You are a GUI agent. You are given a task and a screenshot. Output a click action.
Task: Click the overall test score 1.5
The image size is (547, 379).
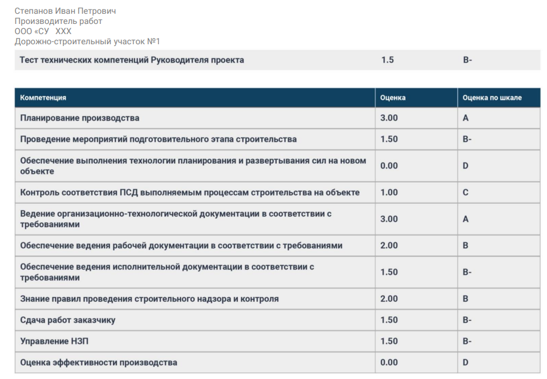387,60
